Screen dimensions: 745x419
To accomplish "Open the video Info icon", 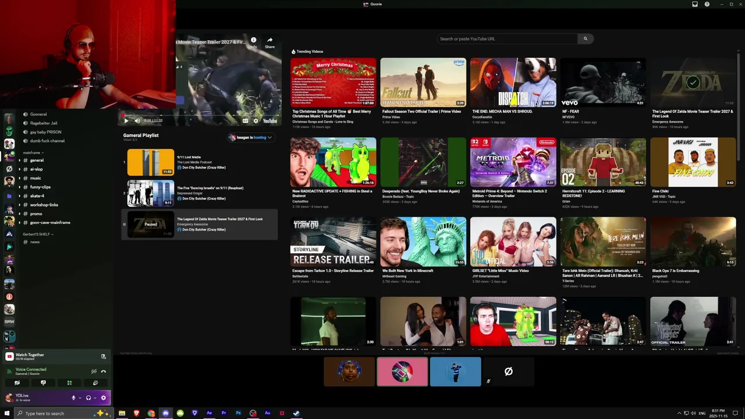I will (253, 42).
